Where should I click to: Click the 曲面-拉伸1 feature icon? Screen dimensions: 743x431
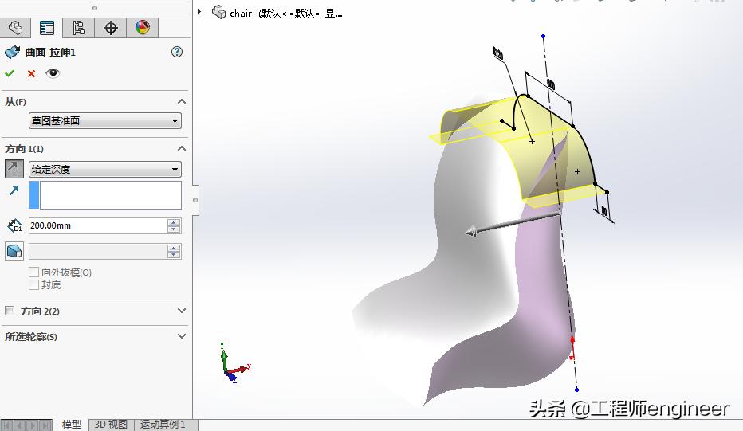pyautogui.click(x=12, y=52)
